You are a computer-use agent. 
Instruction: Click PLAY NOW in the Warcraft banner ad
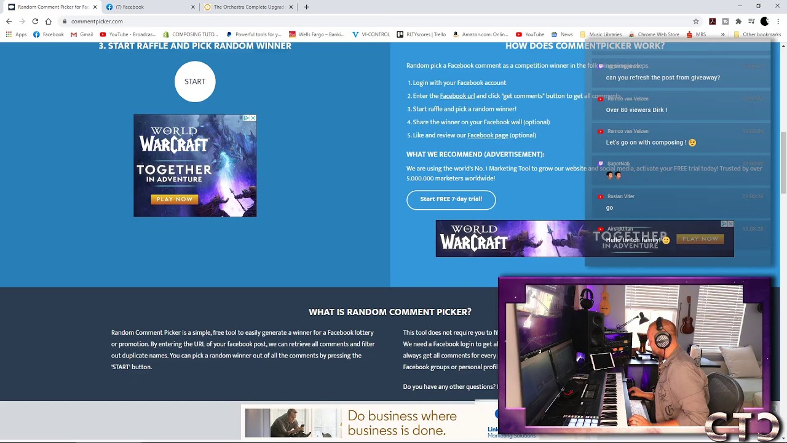(x=700, y=239)
